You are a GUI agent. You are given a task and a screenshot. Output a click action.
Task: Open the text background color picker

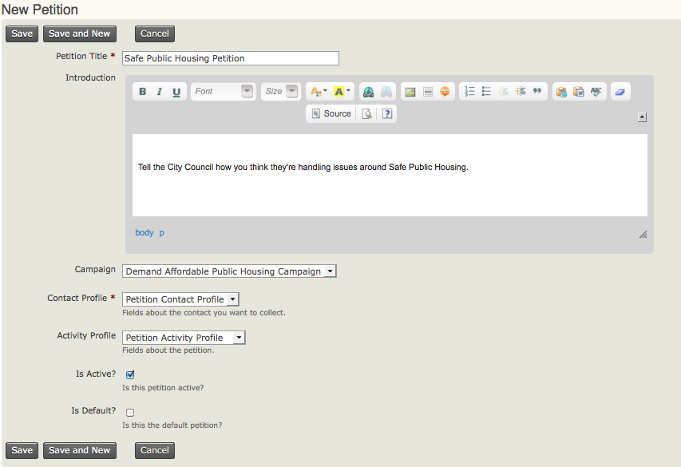(342, 92)
